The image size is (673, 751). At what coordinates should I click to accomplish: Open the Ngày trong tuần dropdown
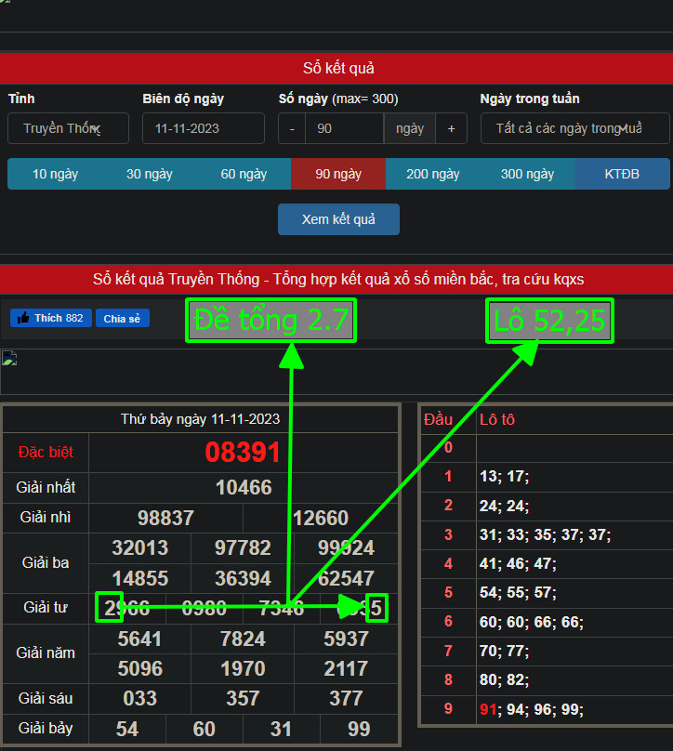click(x=574, y=129)
